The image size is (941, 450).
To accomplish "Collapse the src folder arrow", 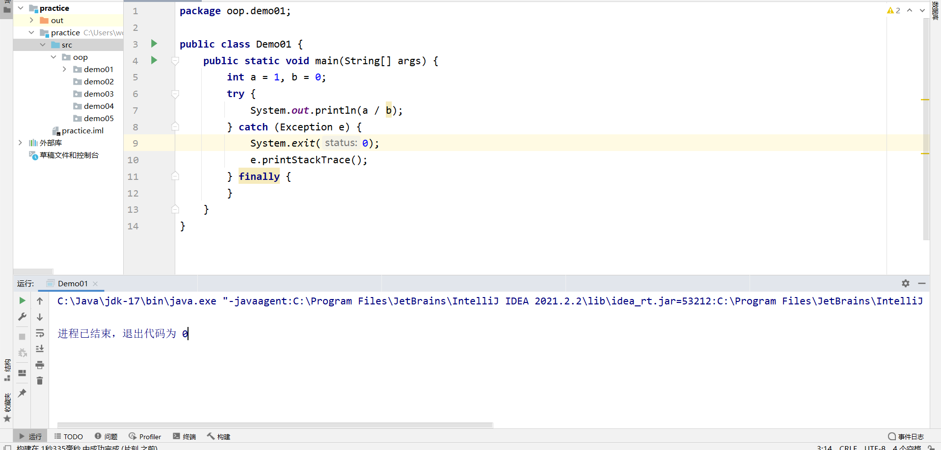I will pyautogui.click(x=43, y=45).
